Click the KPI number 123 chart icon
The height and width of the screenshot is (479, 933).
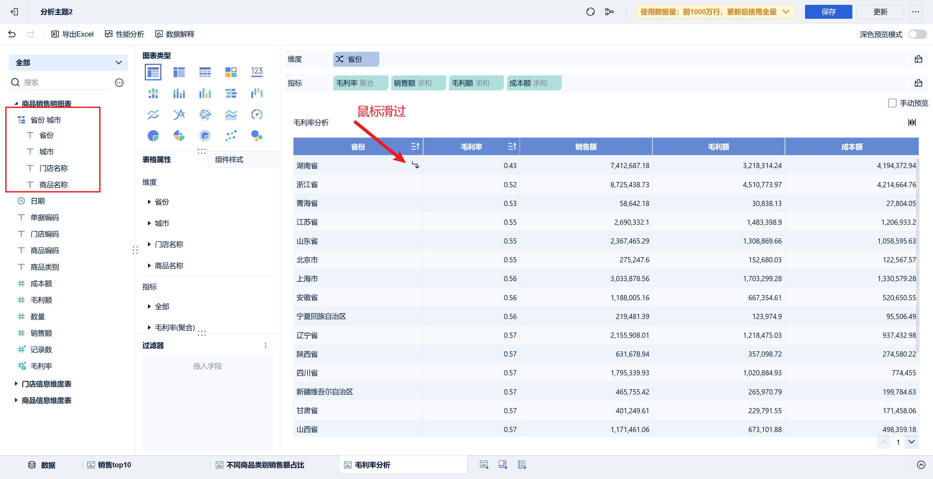[257, 72]
